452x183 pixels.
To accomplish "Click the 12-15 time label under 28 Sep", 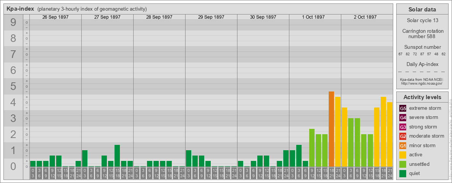I will click(x=163, y=173).
